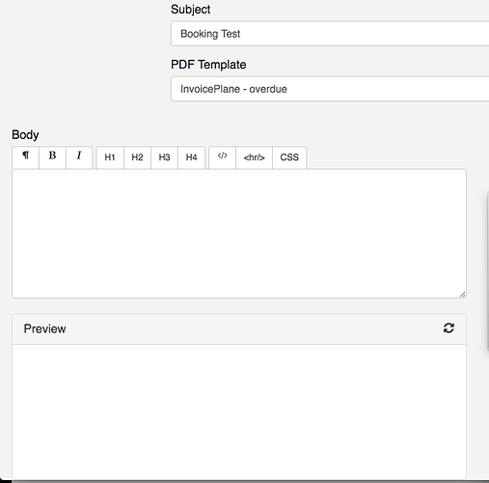
Task: Open the PDF Template dropdown showing InvoicePlane - overdue
Action: pos(330,89)
